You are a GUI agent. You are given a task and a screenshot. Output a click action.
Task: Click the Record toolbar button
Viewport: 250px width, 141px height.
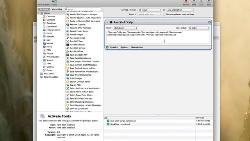tap(186, 3)
